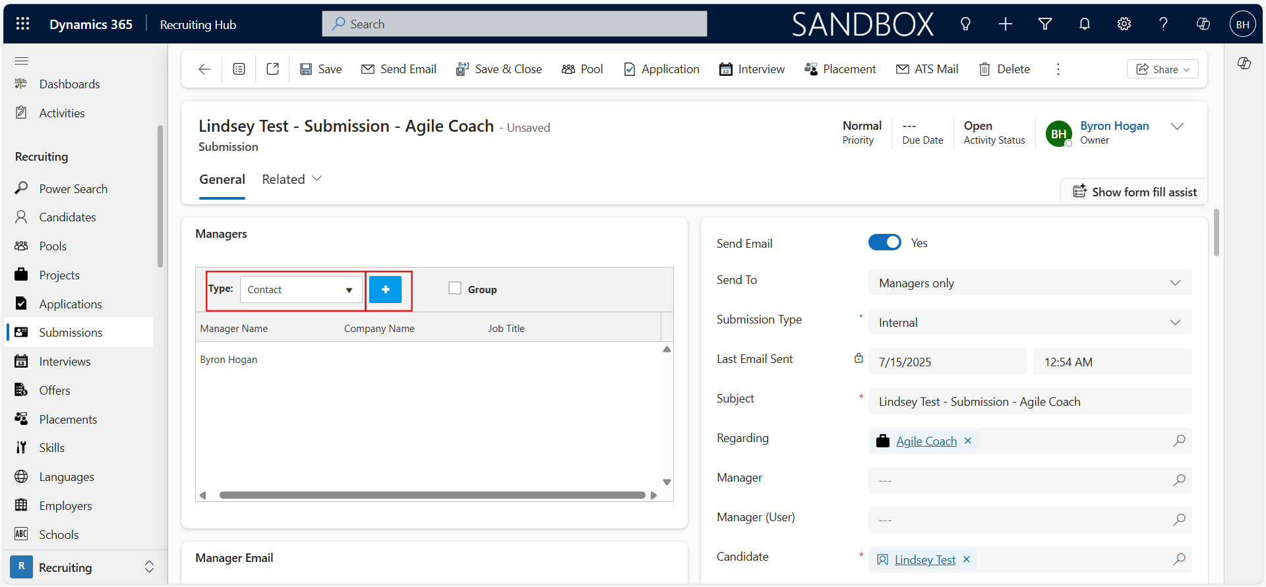Viewport: 1266px width, 587px height.
Task: Open the help question mark
Action: (1163, 24)
